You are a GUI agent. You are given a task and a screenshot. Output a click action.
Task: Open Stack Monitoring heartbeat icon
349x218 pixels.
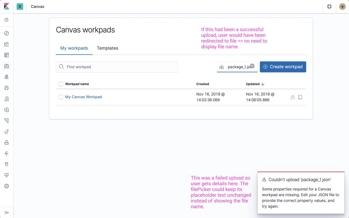click(7, 175)
